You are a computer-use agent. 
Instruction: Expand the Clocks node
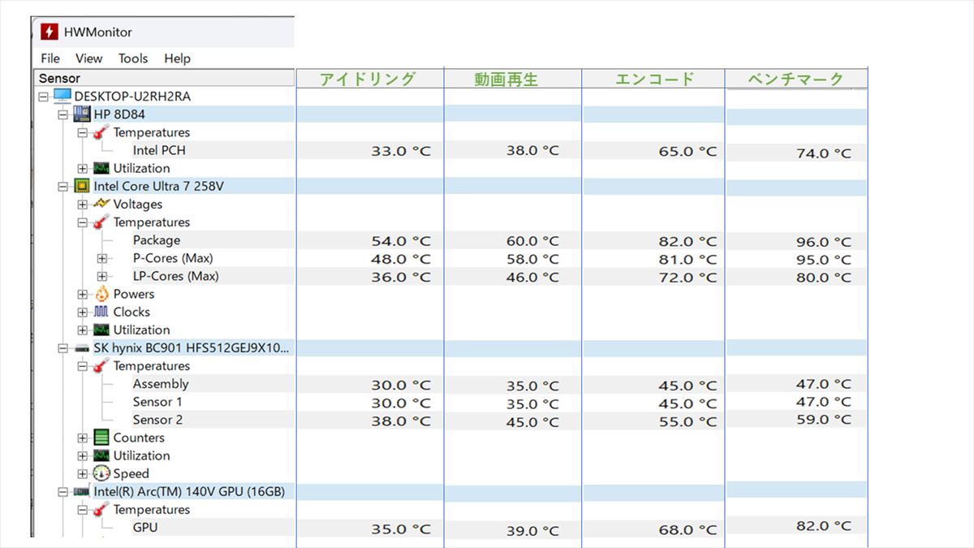coord(83,312)
